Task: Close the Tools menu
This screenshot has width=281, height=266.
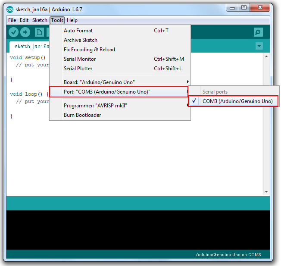Action: coord(57,20)
